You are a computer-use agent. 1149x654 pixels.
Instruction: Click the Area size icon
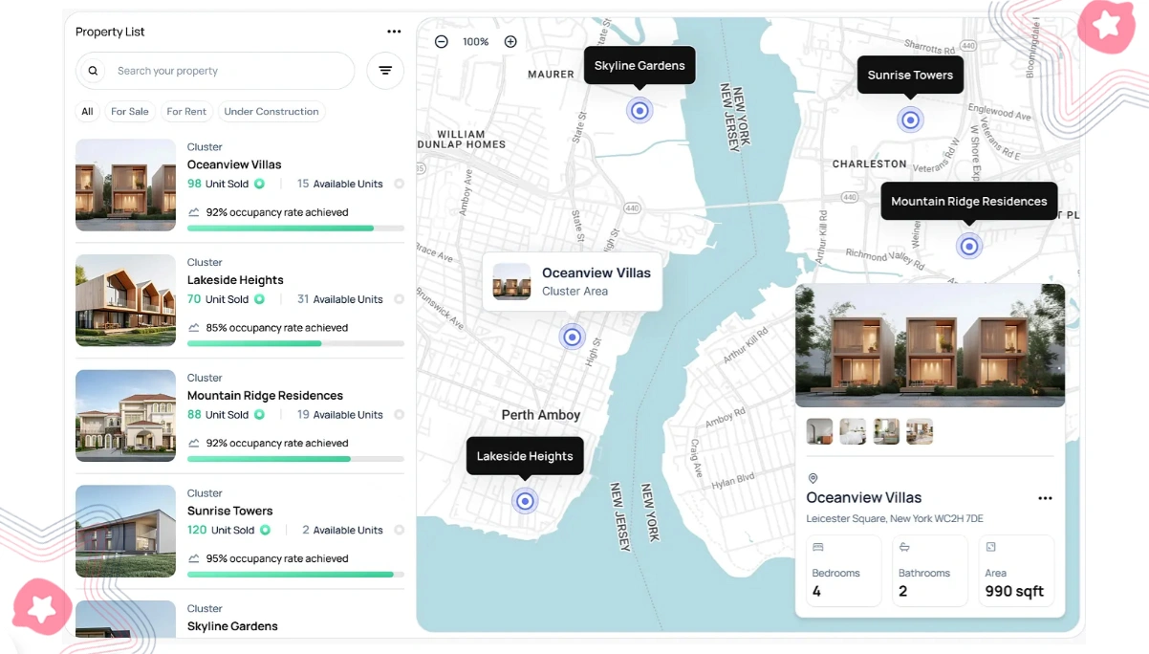[990, 547]
